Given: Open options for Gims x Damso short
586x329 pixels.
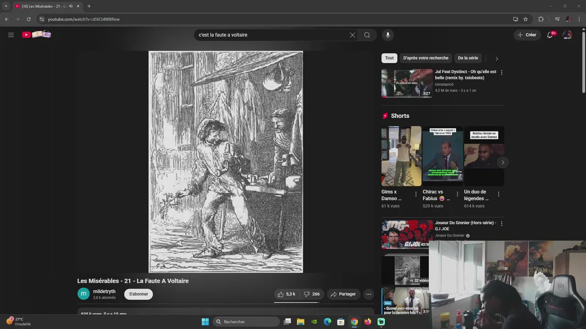Looking at the screenshot, I should tap(416, 194).
